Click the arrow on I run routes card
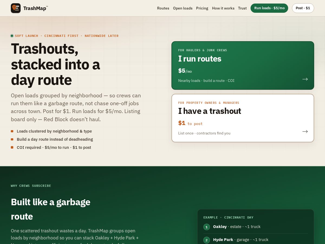 pyautogui.click(x=305, y=79)
